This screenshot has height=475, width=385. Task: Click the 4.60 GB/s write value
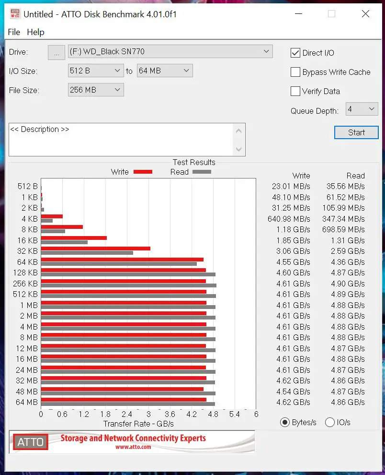294,273
